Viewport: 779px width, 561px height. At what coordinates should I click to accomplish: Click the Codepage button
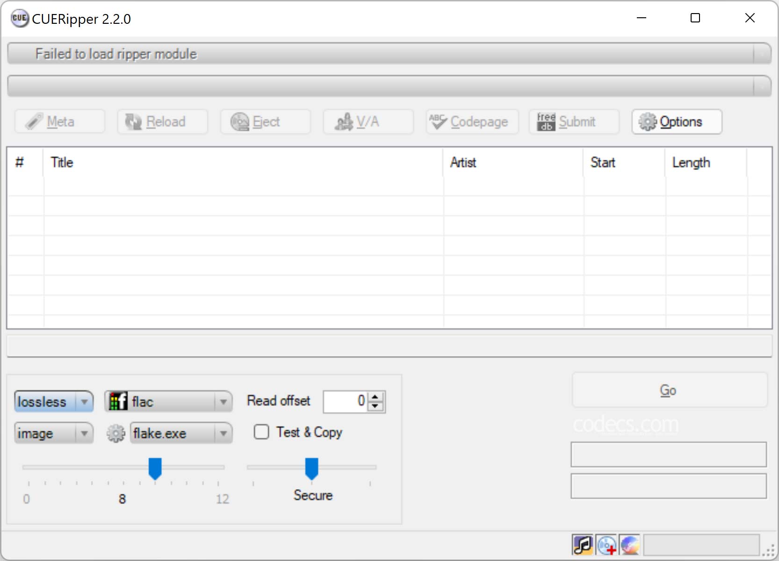coord(472,122)
